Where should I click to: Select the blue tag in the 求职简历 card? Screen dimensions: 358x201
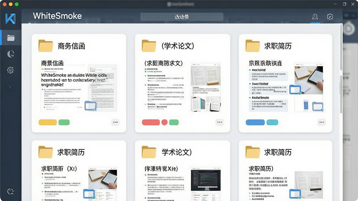coord(255,122)
